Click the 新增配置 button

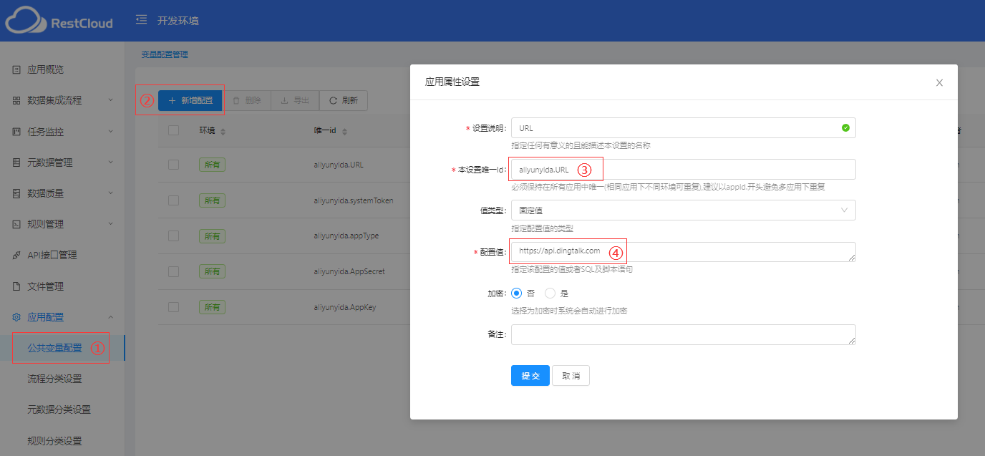pos(190,100)
